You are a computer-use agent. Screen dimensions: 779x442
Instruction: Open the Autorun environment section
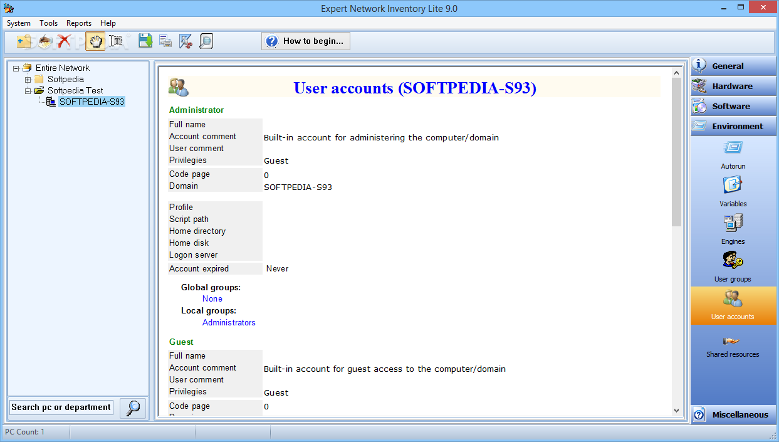pos(733,154)
